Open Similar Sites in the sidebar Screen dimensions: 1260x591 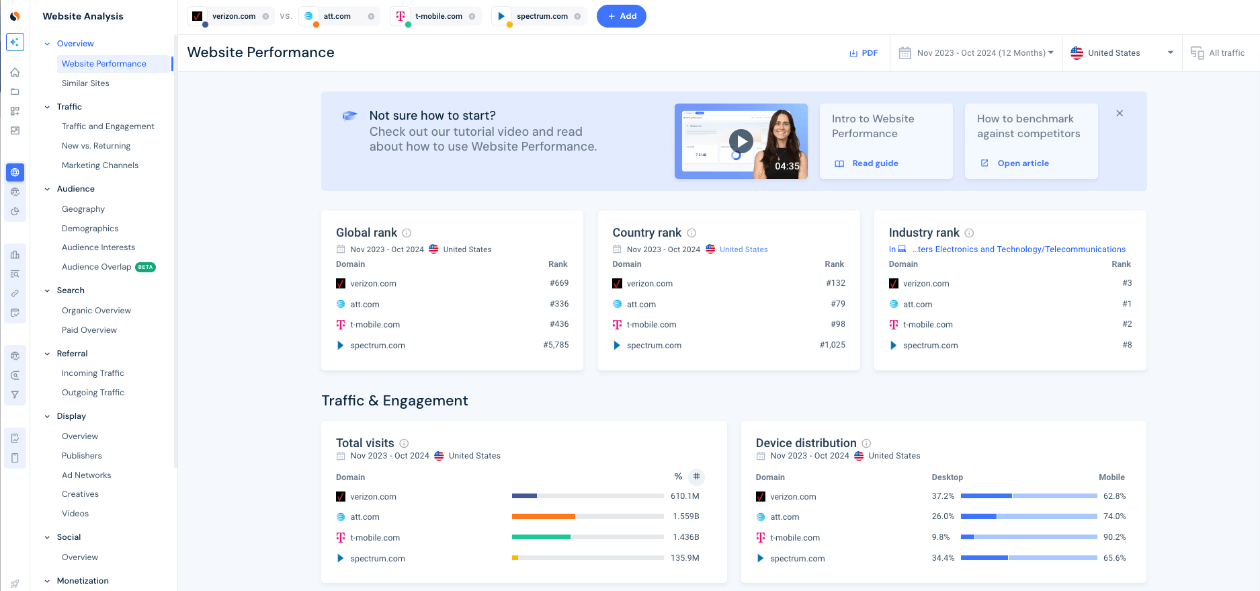[85, 83]
